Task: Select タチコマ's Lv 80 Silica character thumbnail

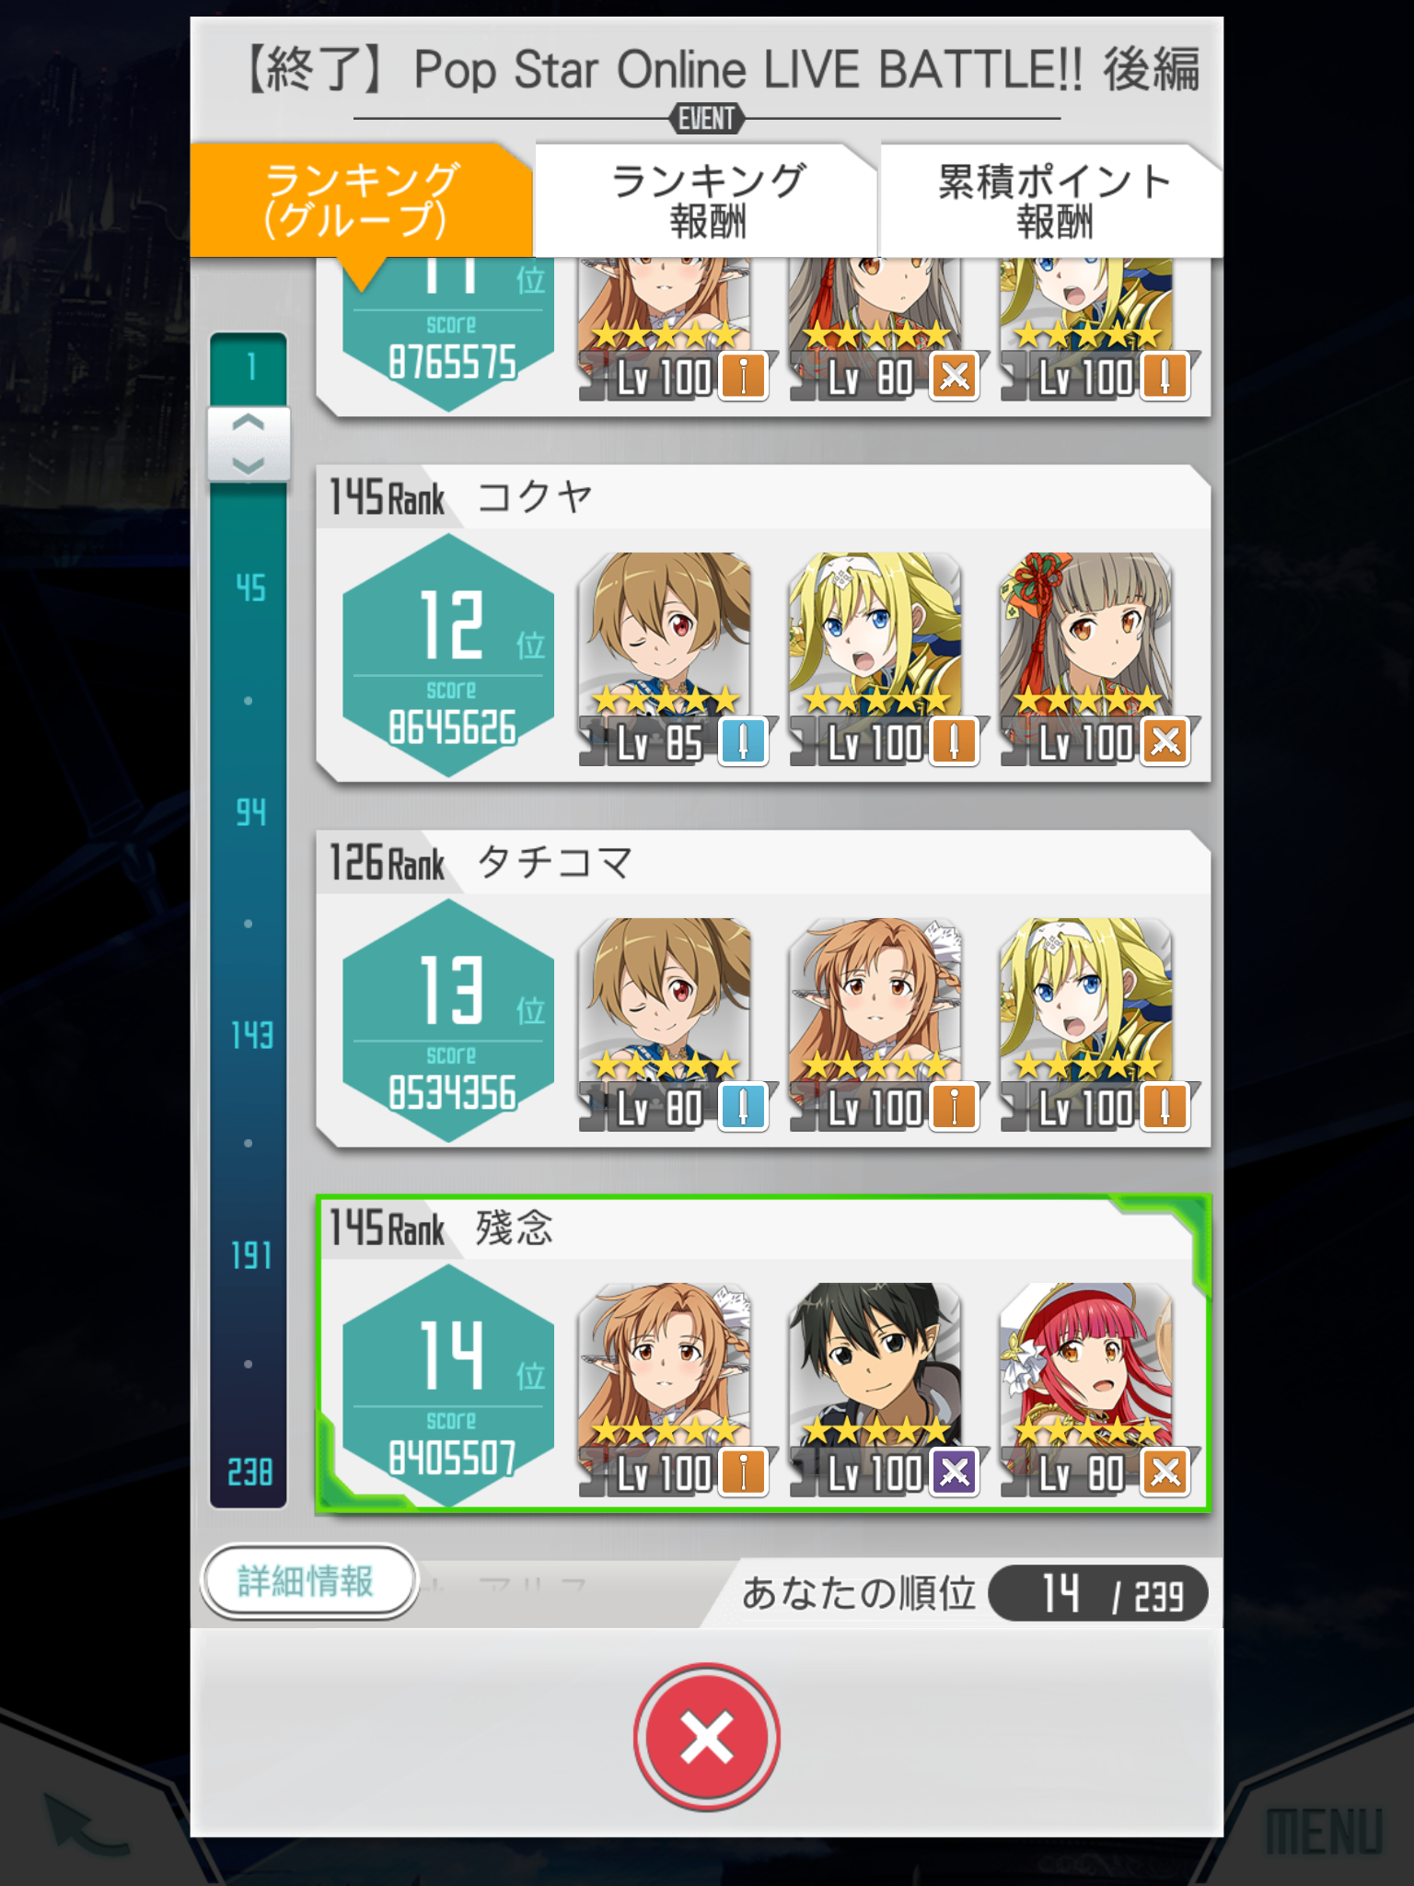Action: [671, 1024]
